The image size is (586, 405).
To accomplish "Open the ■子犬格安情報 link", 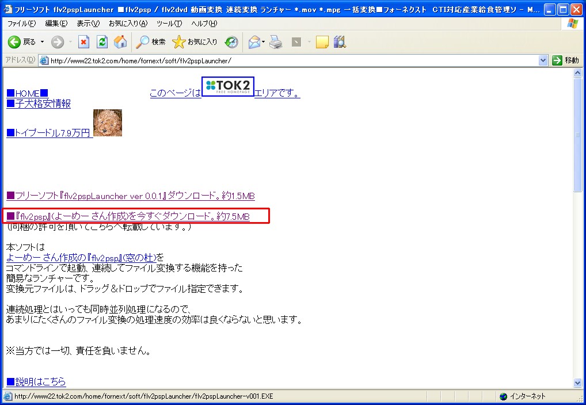I will tap(39, 104).
